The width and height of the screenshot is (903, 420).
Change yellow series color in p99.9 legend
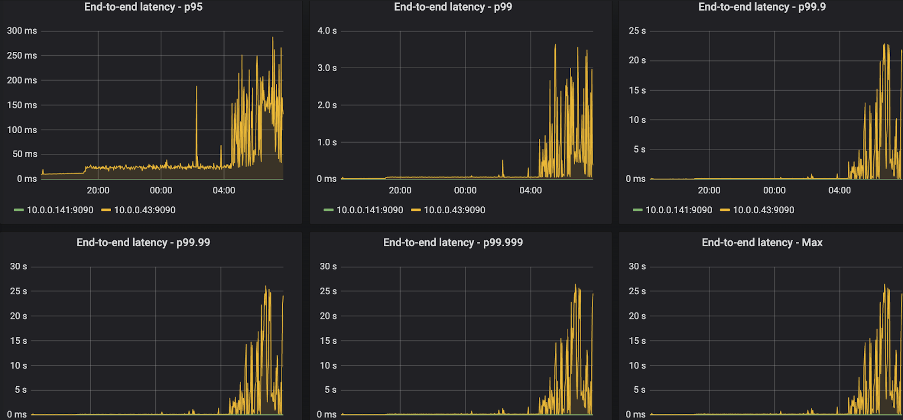[x=725, y=210]
